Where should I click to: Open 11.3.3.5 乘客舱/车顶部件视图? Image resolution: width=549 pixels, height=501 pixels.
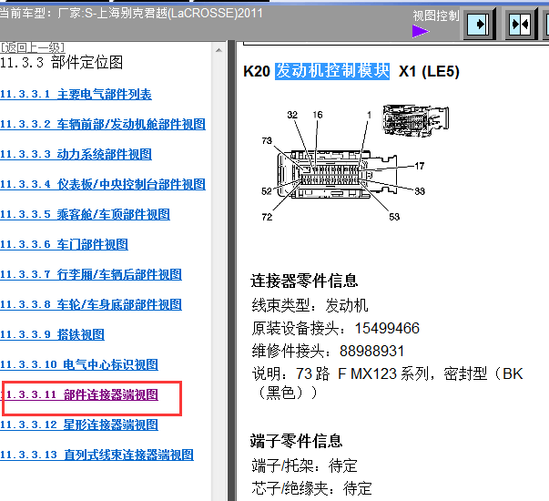pyautogui.click(x=85, y=214)
